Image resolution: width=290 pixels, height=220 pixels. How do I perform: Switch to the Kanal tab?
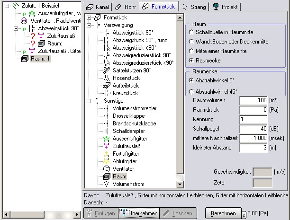pyautogui.click(x=99, y=7)
